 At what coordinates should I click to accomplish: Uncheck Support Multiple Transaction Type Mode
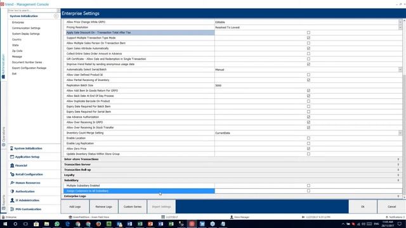click(x=308, y=38)
